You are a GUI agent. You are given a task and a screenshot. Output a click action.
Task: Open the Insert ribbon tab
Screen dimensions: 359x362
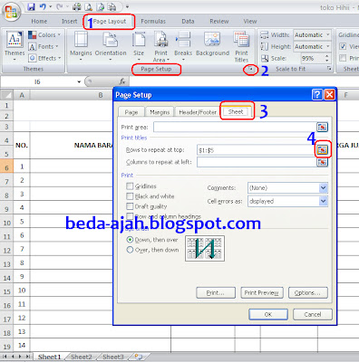(x=70, y=22)
